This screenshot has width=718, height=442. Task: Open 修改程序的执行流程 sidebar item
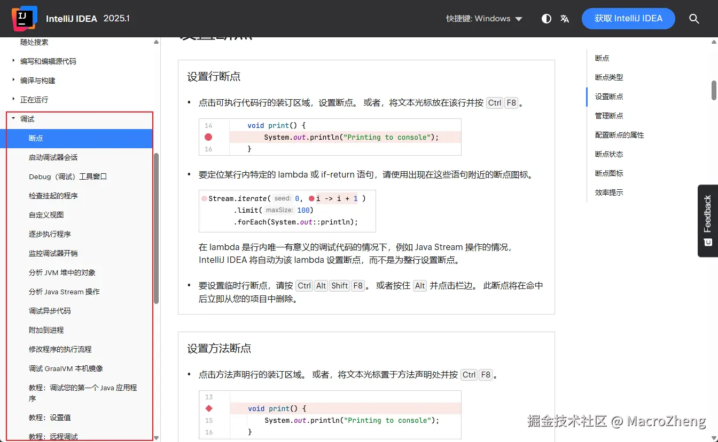pos(60,349)
